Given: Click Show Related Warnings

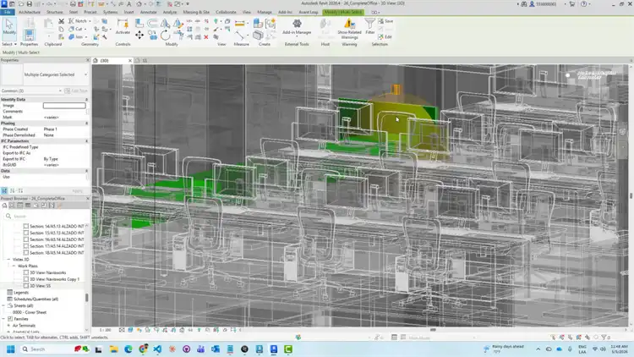Looking at the screenshot, I should [x=349, y=29].
